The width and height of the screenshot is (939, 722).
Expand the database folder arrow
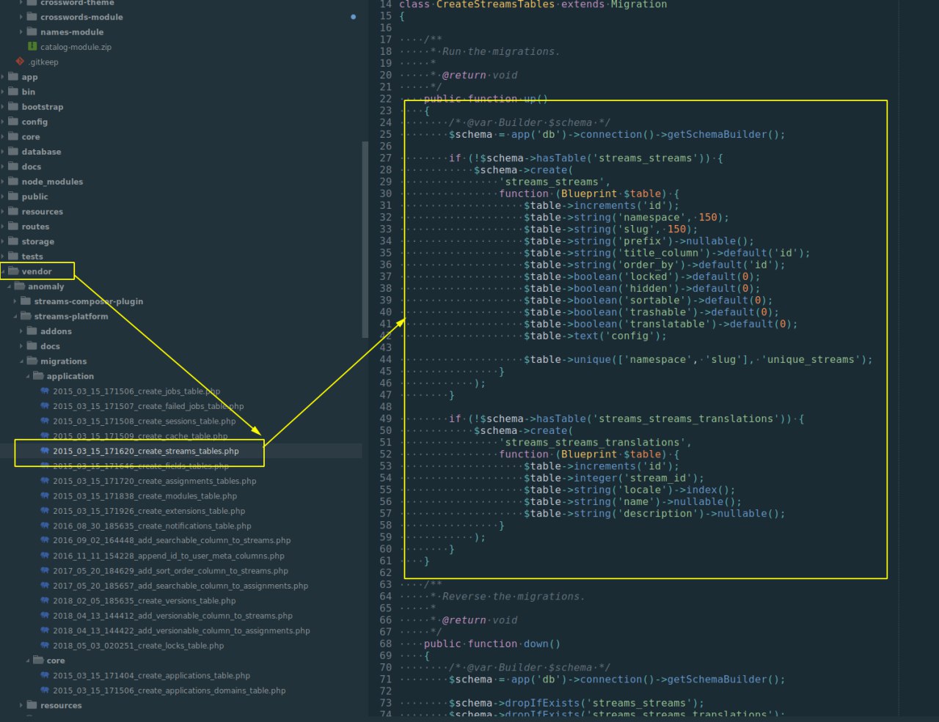(x=3, y=152)
